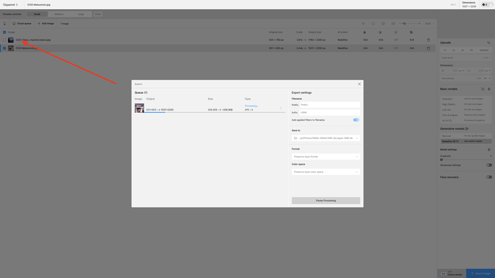Viewport: 495px width, 278px height.
Task: Choose 1x upscale factor
Action: 445,50
